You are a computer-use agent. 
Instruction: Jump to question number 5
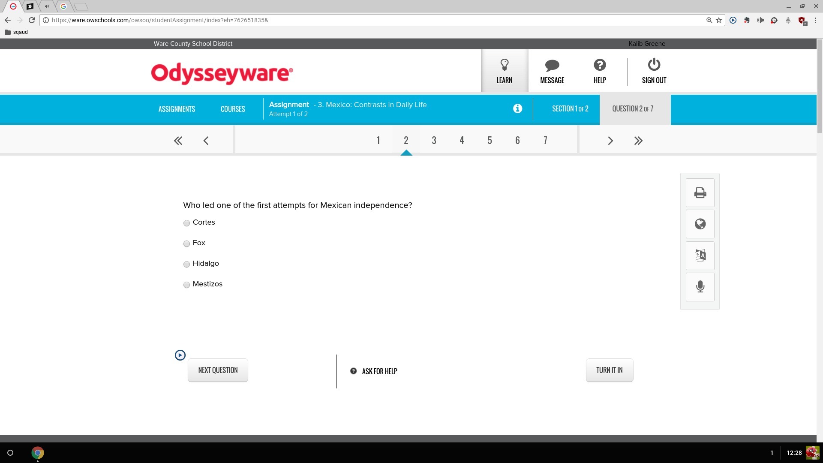tap(490, 141)
